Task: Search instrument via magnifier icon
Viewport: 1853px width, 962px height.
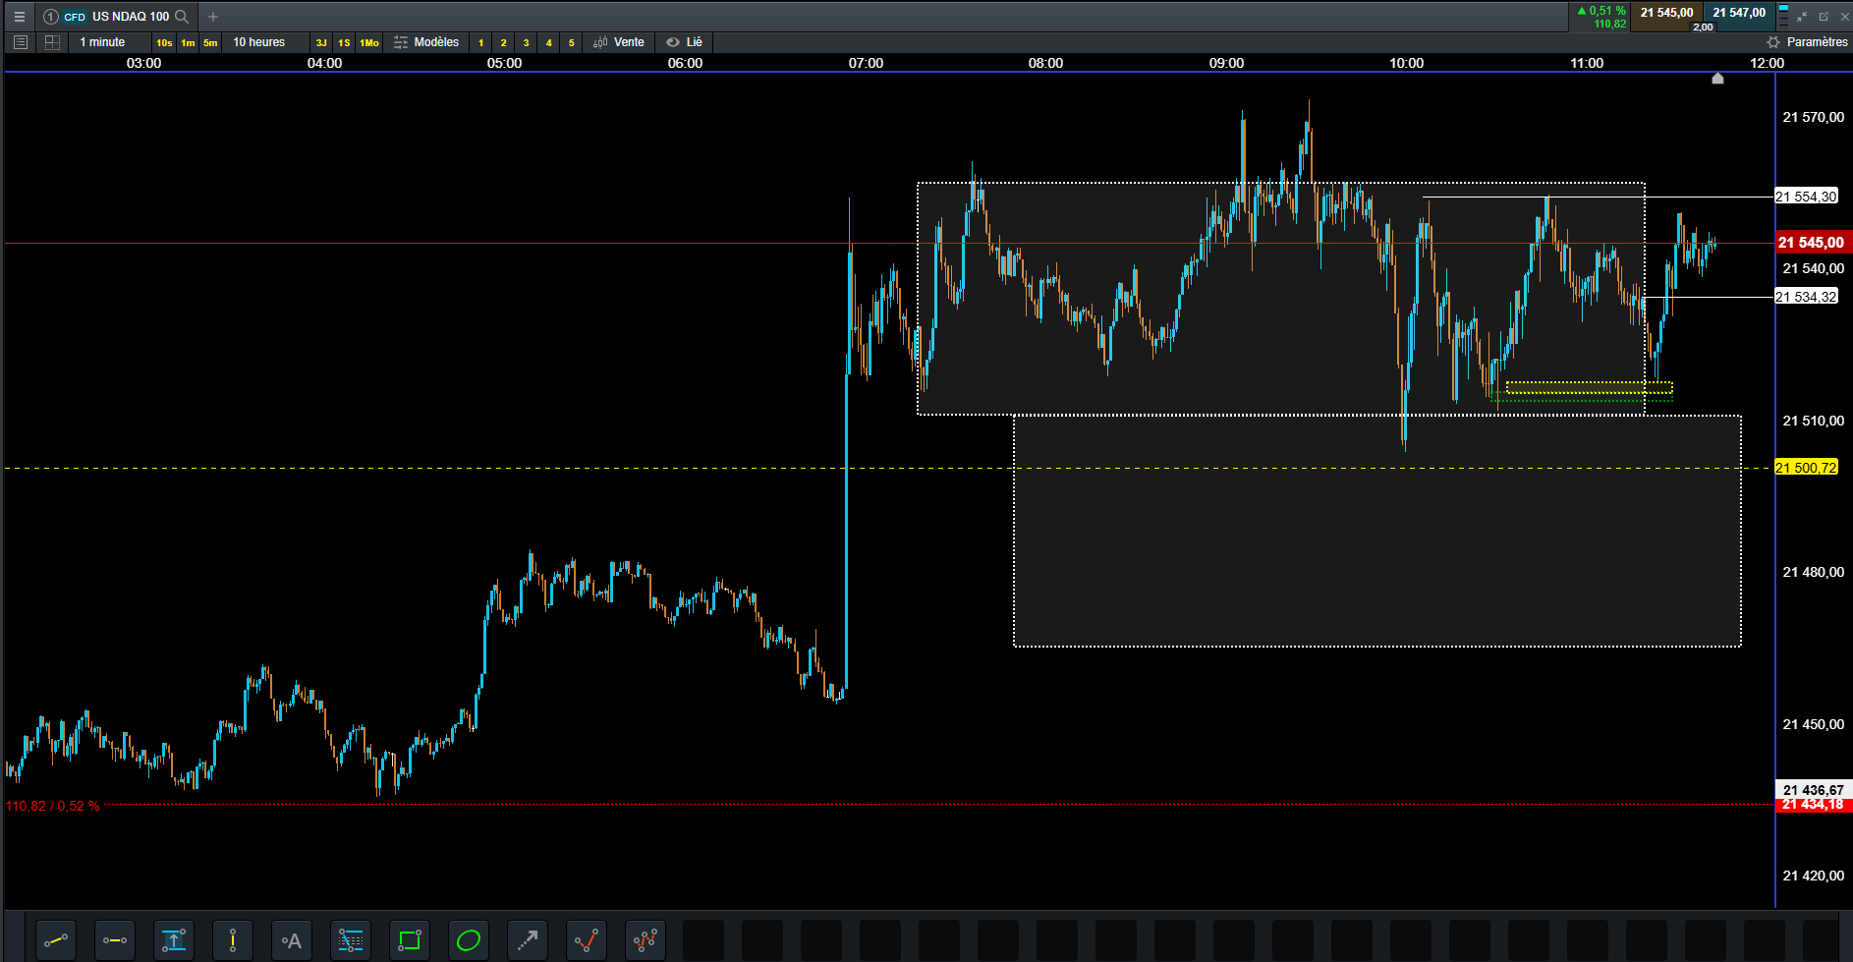Action: (x=182, y=17)
